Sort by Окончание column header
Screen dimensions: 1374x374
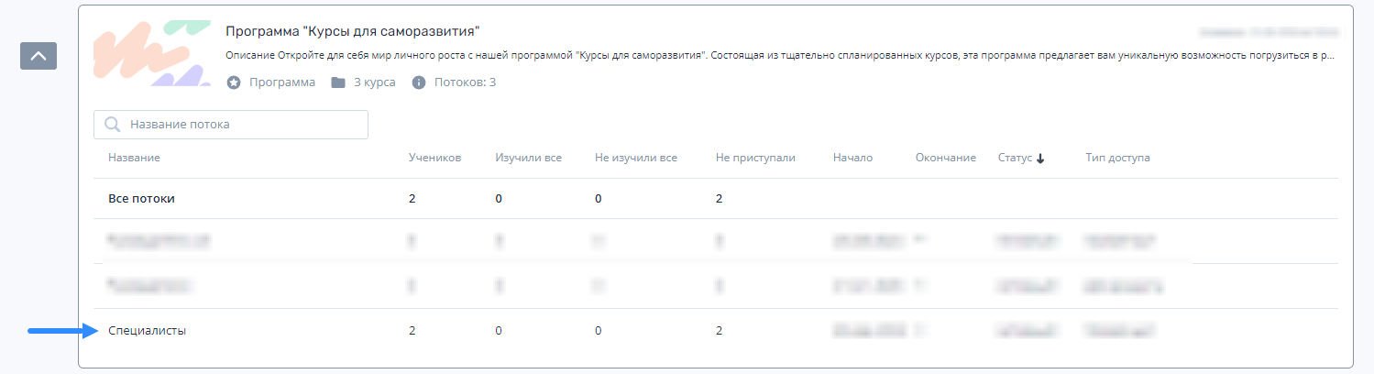pyautogui.click(x=945, y=158)
